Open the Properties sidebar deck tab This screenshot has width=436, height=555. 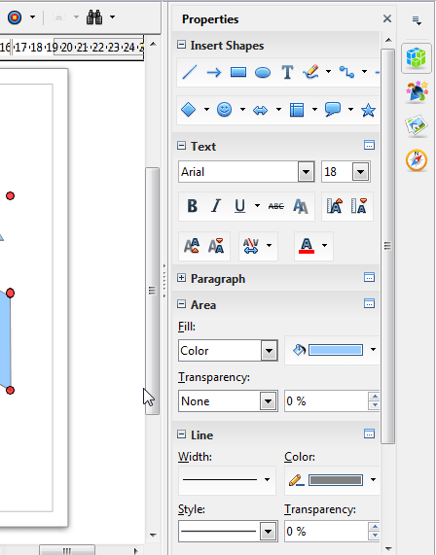tap(417, 57)
